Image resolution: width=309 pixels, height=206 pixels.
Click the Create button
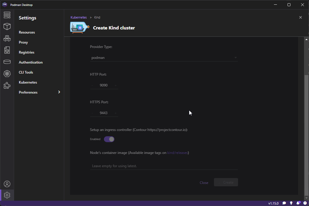click(226, 182)
